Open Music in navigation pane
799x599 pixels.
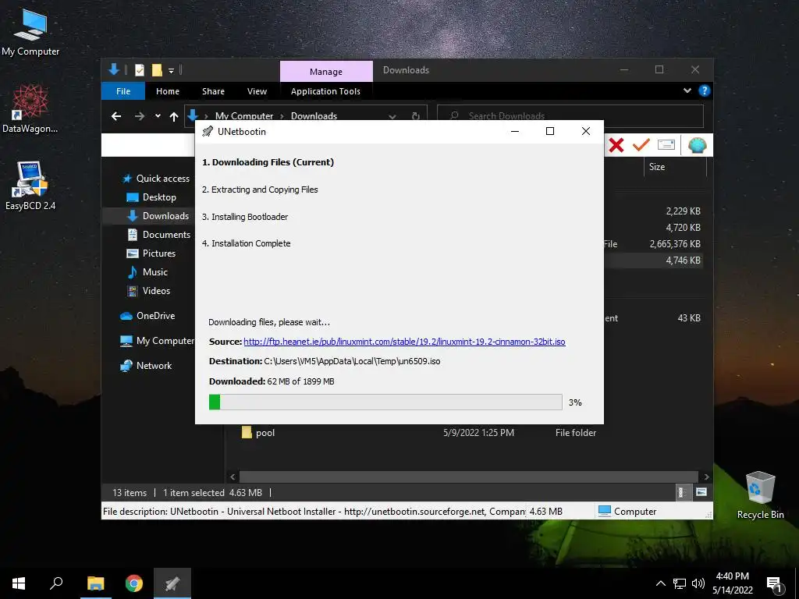click(147, 272)
